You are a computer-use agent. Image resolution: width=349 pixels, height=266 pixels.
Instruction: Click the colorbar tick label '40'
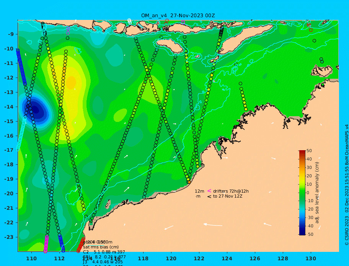coord(309,159)
